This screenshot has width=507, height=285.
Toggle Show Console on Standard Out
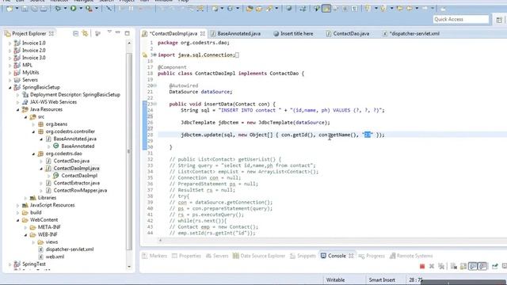point(473,266)
